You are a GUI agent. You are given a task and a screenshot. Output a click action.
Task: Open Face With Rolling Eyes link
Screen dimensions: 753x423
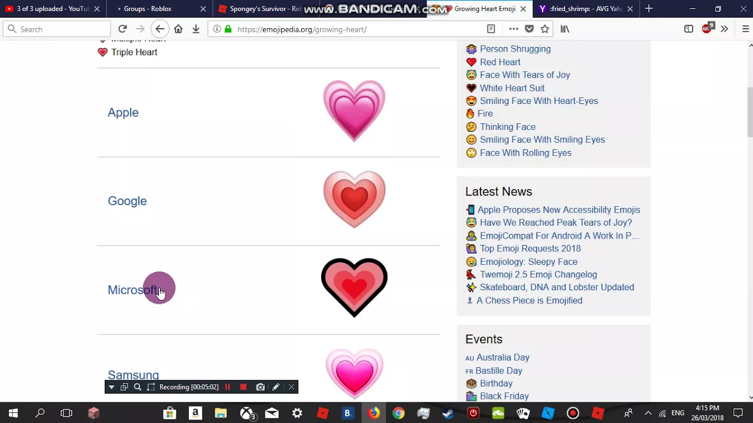point(525,152)
